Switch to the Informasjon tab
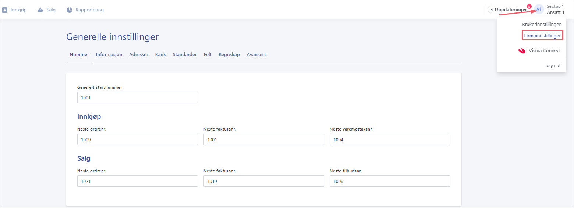574x208 pixels. pyautogui.click(x=109, y=54)
